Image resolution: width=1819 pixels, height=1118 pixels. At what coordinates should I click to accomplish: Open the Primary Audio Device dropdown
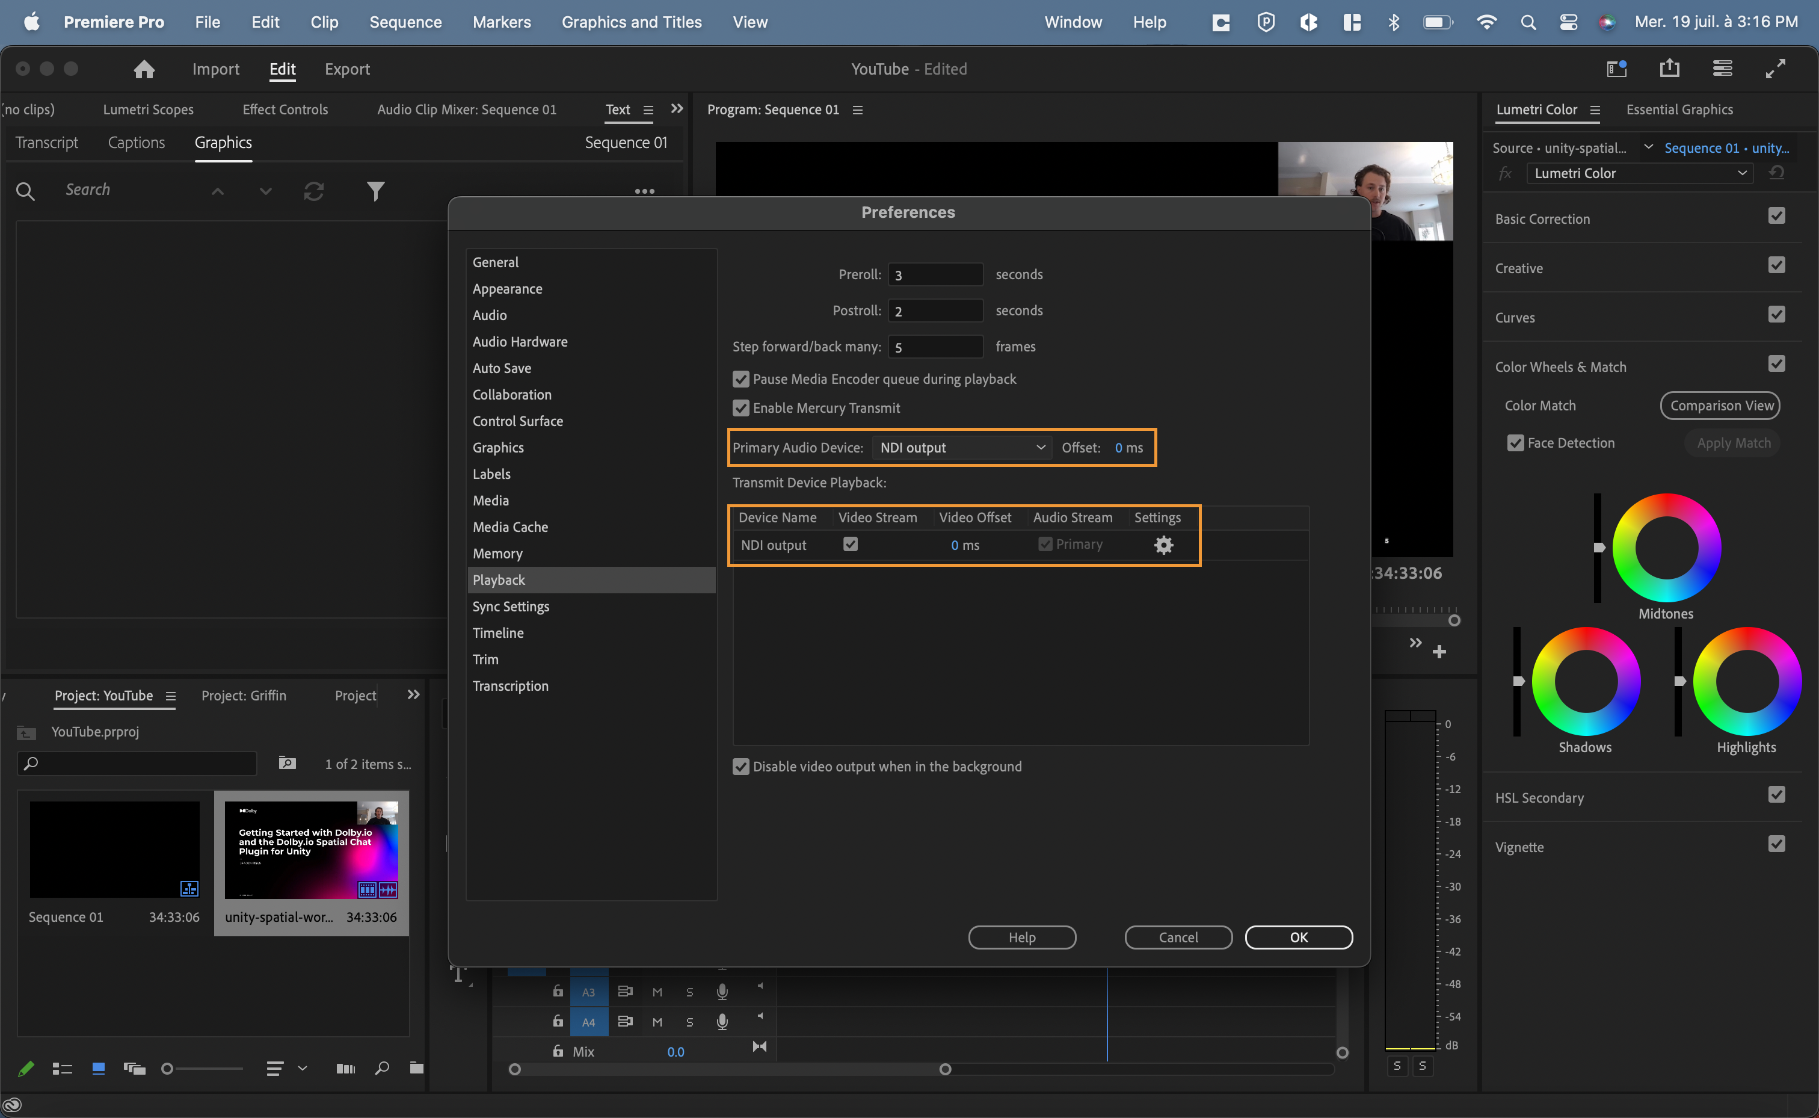click(x=962, y=447)
